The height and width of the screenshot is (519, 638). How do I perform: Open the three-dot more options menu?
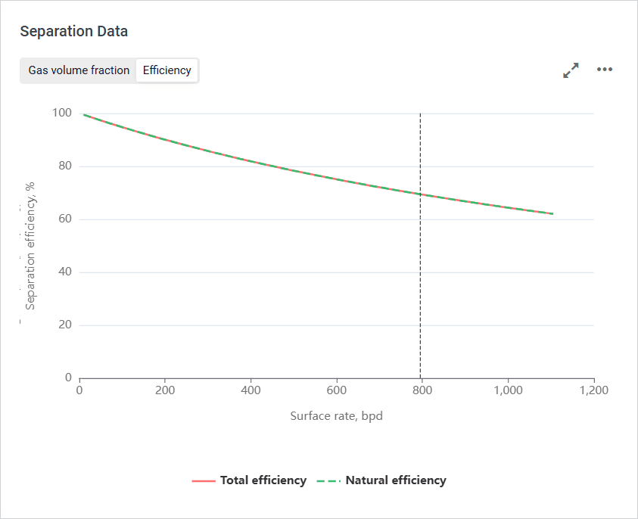(604, 70)
